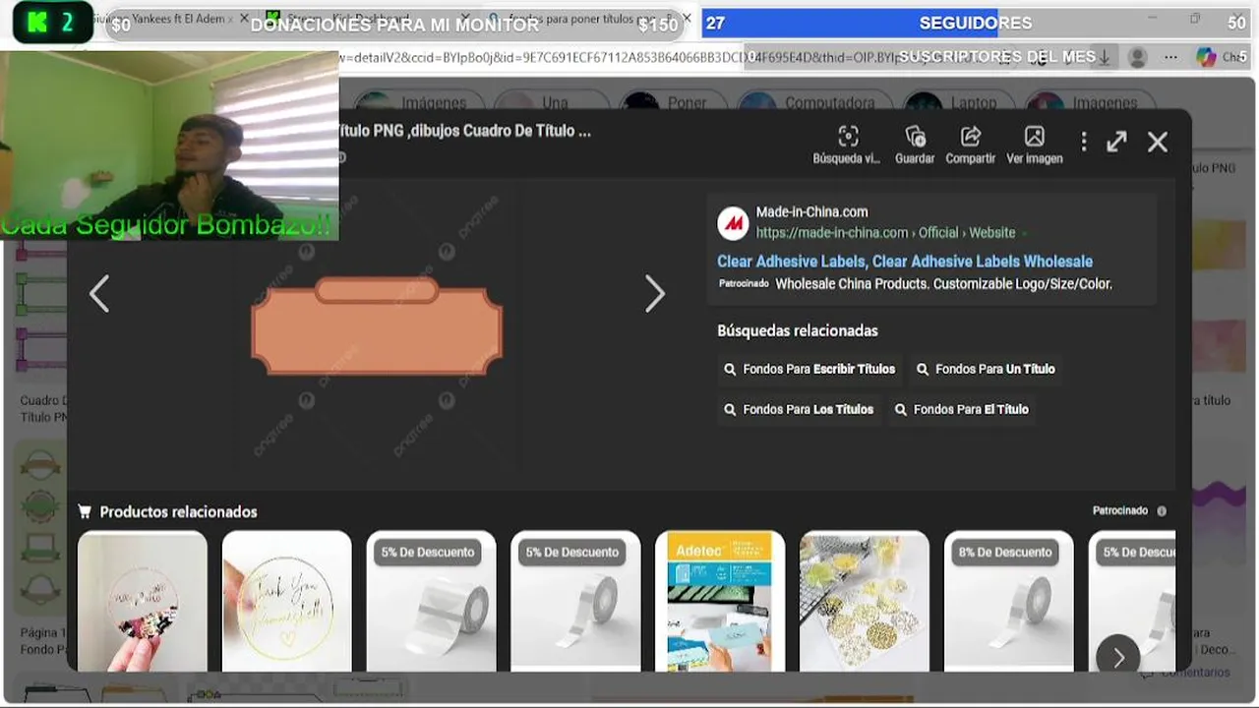Click the Guardar save icon
This screenshot has height=708, width=1259.
coord(915,137)
